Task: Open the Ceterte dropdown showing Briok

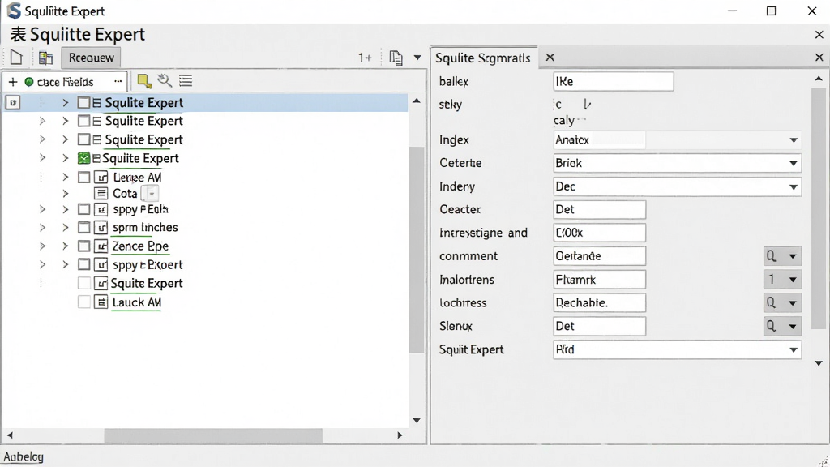Action: 793,163
